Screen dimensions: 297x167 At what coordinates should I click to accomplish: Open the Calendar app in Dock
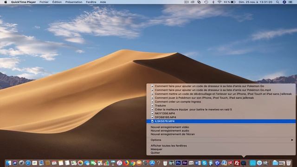[54, 163]
